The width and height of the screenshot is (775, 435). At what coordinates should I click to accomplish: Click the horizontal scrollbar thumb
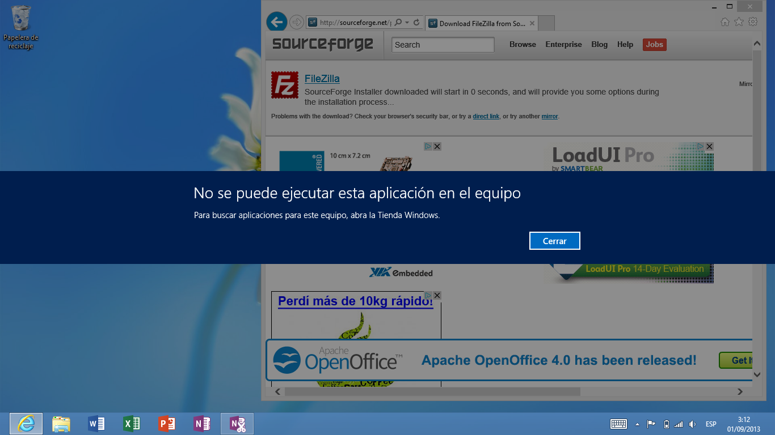[432, 391]
